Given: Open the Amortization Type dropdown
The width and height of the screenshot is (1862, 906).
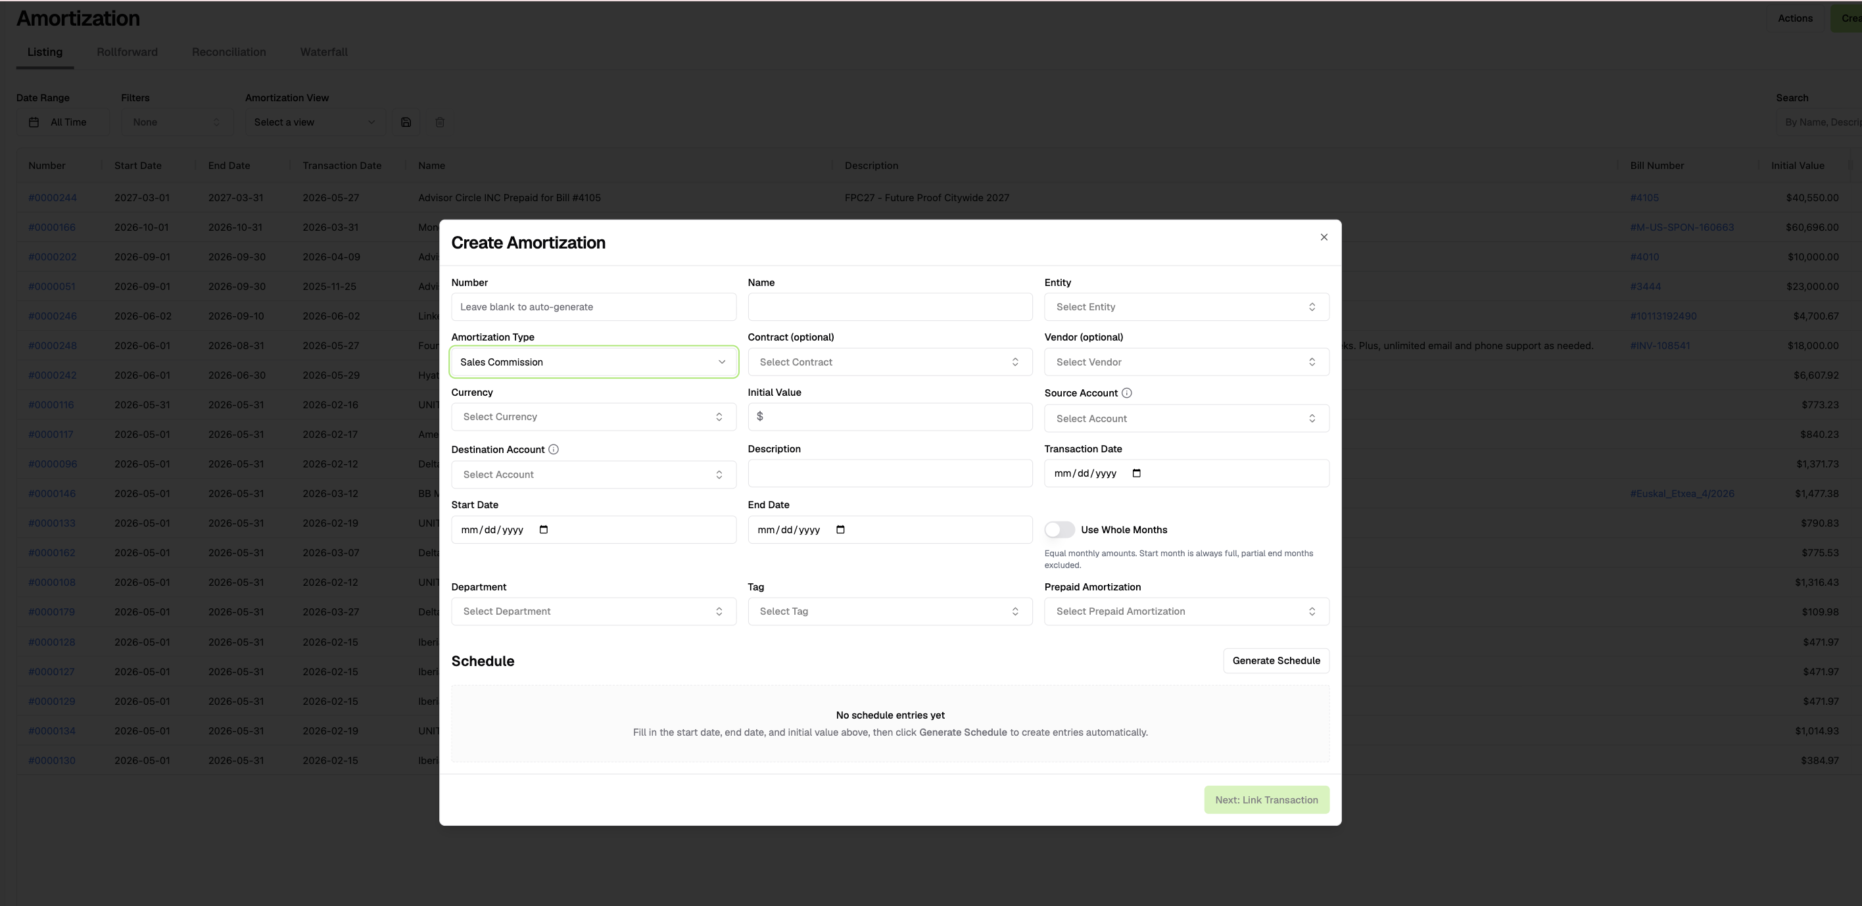Looking at the screenshot, I should pyautogui.click(x=594, y=362).
